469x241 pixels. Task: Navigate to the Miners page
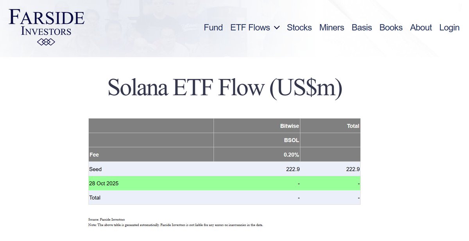(332, 28)
